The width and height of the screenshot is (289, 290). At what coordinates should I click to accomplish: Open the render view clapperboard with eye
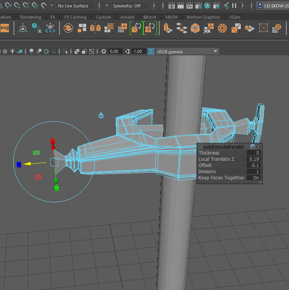coord(172,5)
